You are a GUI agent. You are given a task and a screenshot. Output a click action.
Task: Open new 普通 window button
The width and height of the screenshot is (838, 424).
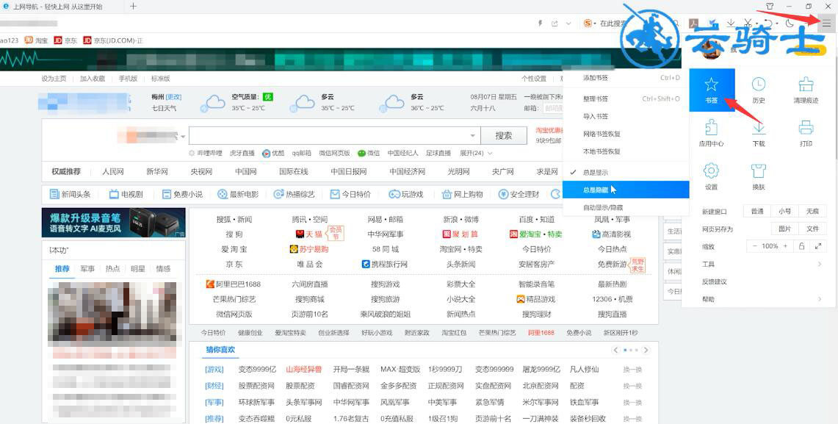pyautogui.click(x=757, y=211)
